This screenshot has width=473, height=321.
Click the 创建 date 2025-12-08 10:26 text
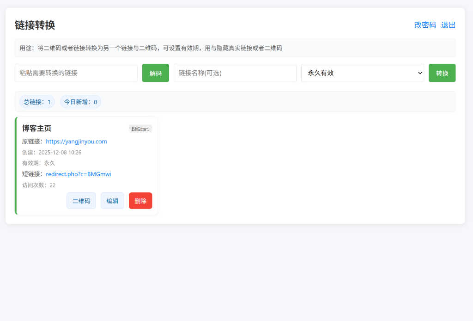pyautogui.click(x=52, y=152)
